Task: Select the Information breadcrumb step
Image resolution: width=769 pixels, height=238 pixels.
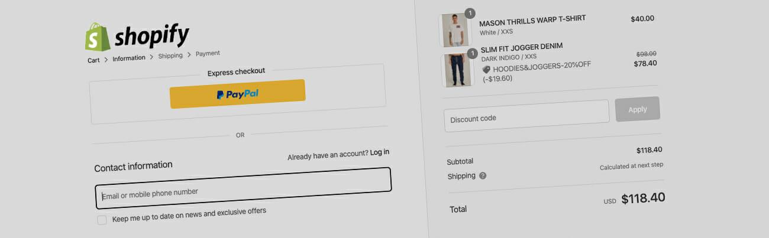Action: point(129,58)
